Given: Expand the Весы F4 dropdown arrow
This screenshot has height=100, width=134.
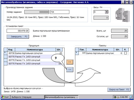Looking at the screenshot, I should point(107,12).
